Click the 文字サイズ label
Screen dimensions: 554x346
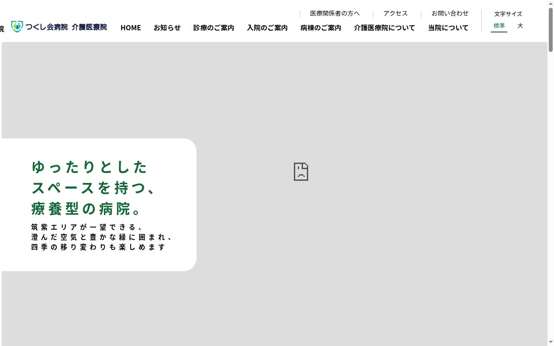(508, 14)
